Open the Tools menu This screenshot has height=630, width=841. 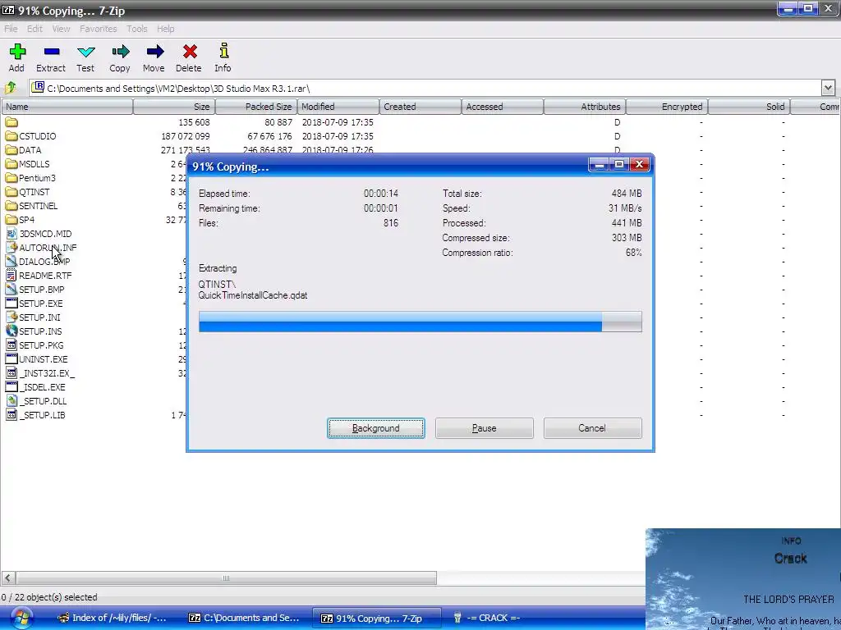pos(137,29)
